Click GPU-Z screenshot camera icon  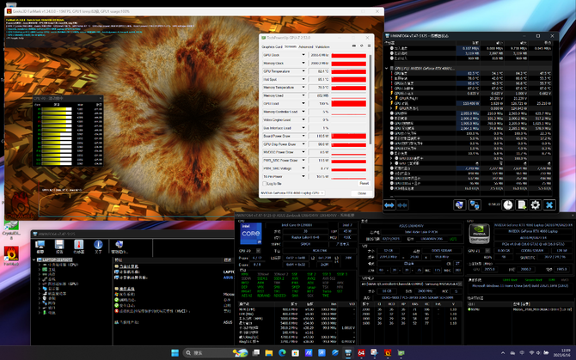[354, 46]
